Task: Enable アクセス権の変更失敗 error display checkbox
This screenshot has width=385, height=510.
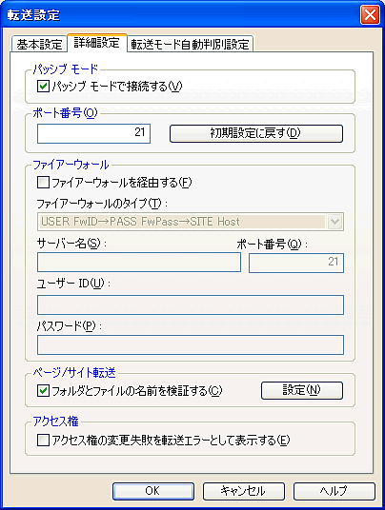Action: click(43, 441)
